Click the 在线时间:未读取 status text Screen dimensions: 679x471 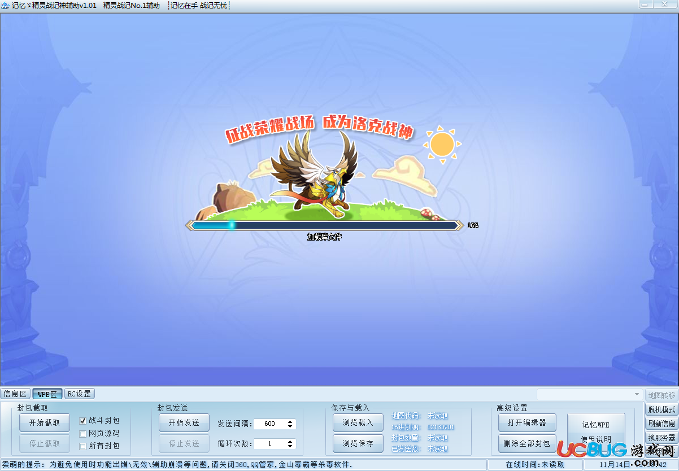(x=534, y=465)
